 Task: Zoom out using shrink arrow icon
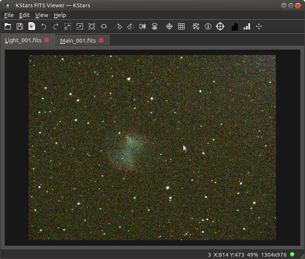[x=80, y=26]
